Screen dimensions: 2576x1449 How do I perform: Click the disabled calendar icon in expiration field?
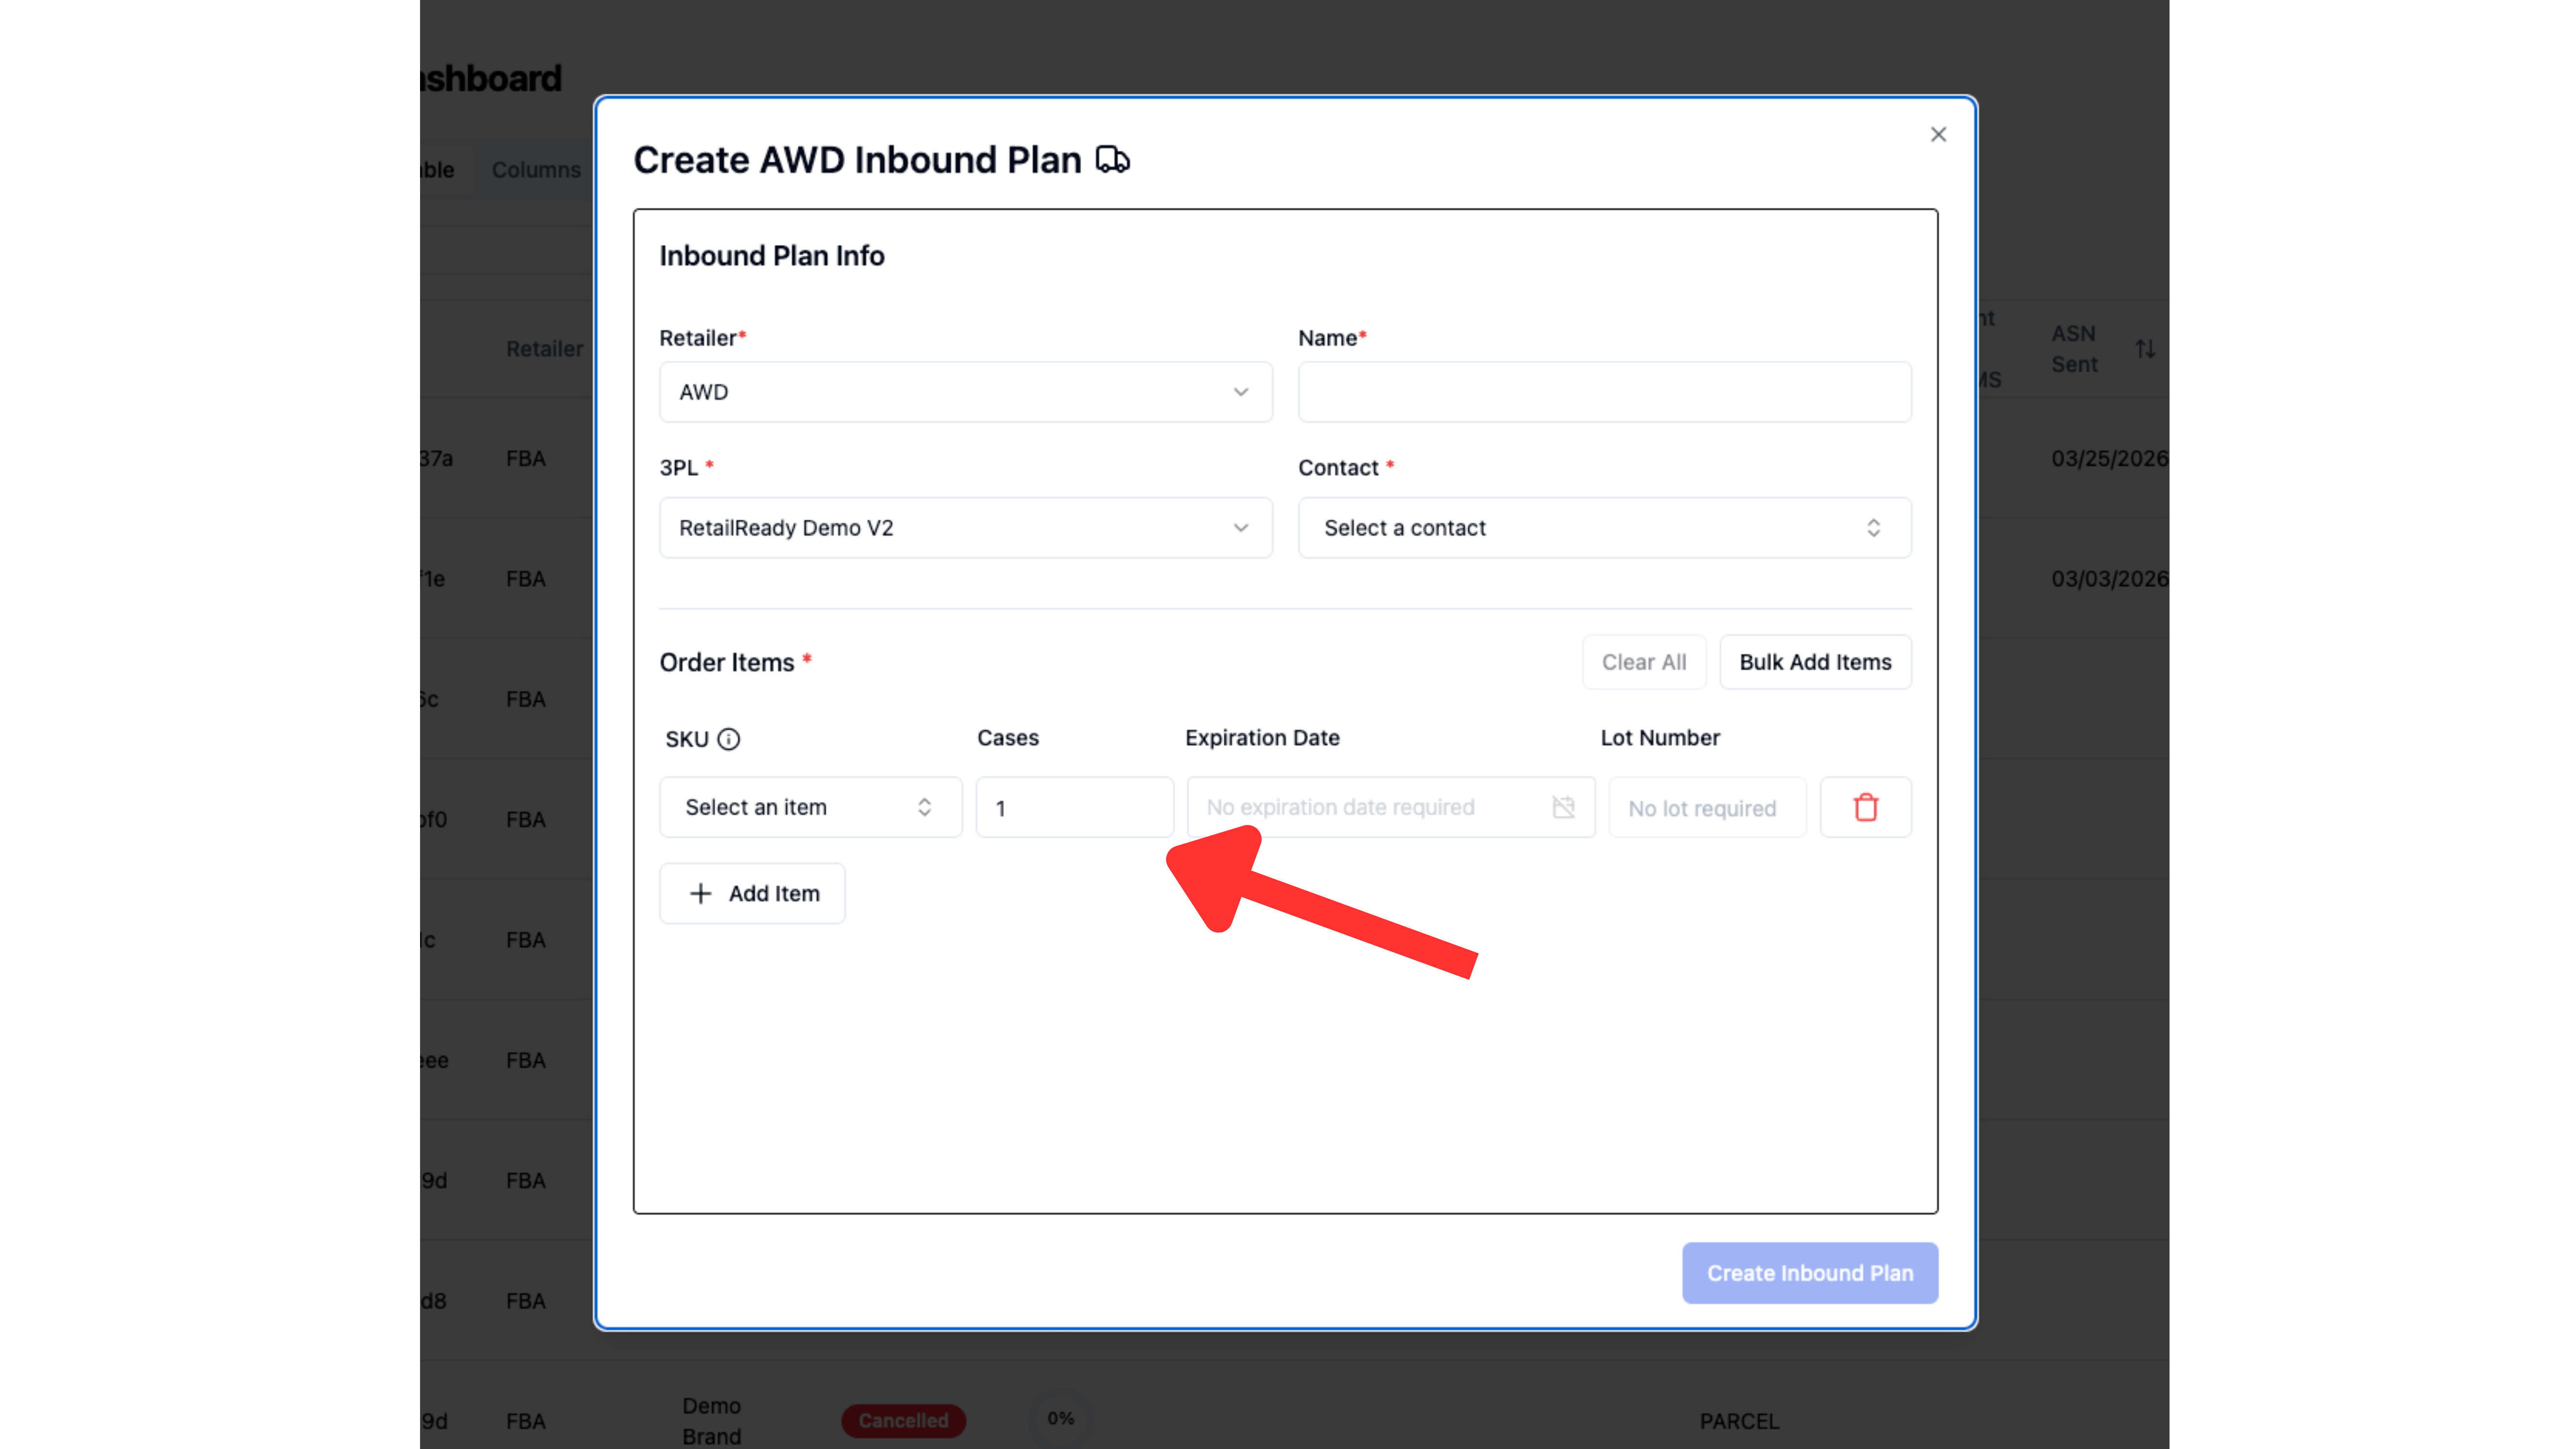point(1563,807)
